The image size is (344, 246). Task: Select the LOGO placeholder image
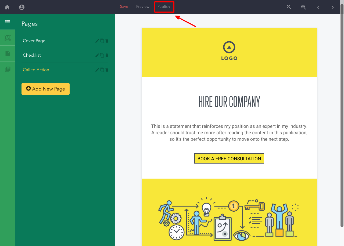[x=229, y=51]
